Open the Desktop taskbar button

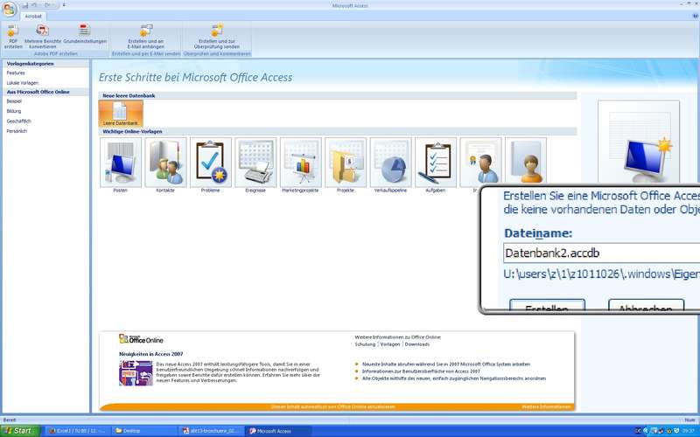click(x=143, y=431)
